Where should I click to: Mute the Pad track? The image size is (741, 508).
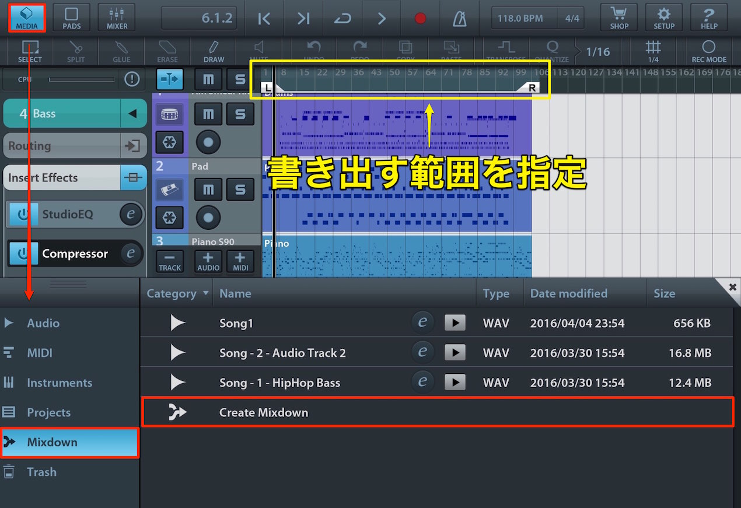[x=208, y=190]
